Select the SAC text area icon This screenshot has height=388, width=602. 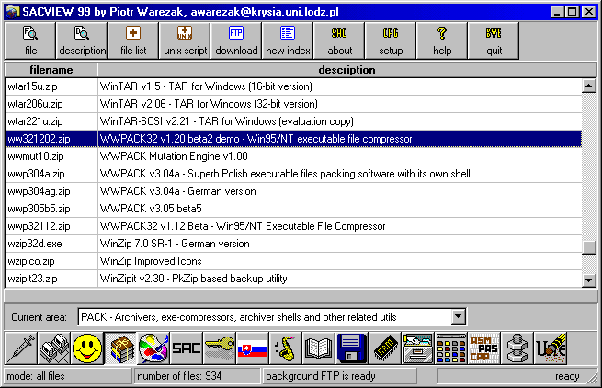[x=187, y=348]
